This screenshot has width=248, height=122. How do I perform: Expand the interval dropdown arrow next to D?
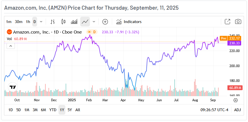click(x=41, y=22)
